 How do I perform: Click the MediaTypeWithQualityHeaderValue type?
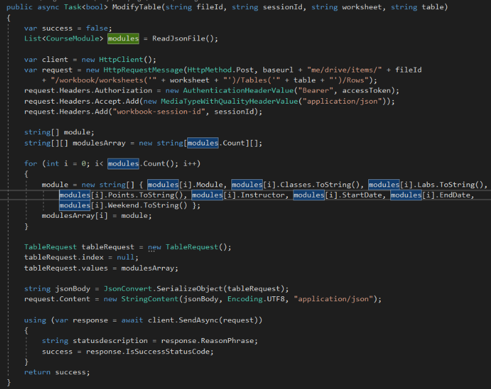point(229,101)
